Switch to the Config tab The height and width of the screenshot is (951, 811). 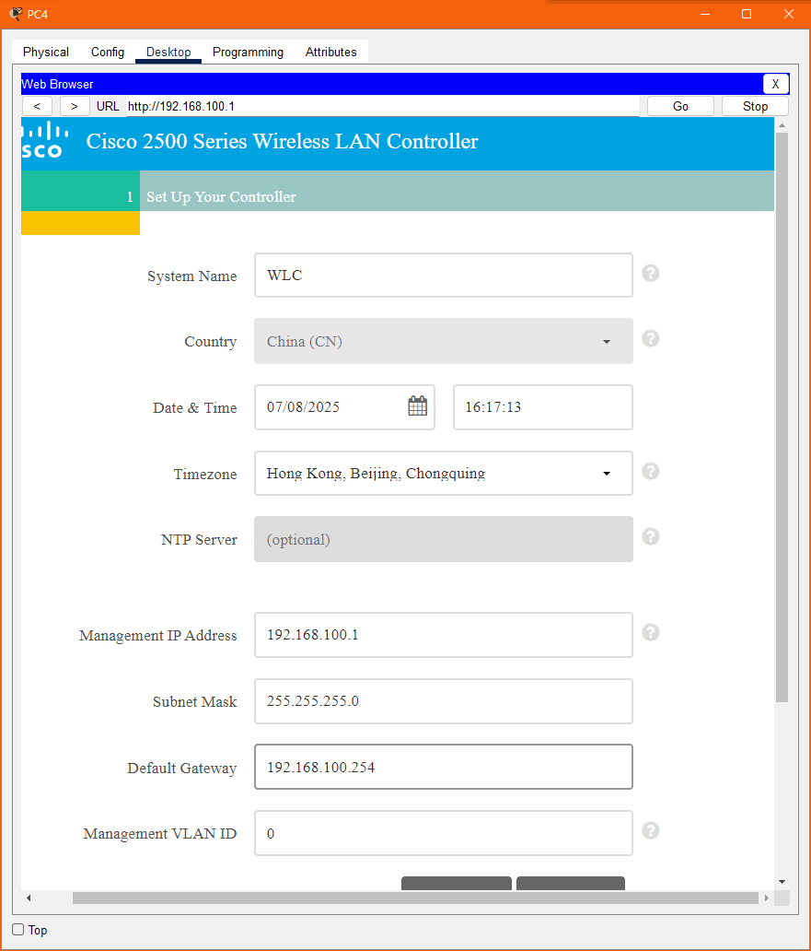[108, 53]
